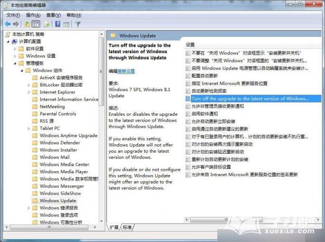Collapse the Windows 组件 tree node
This screenshot has height=242, width=325.
click(x=22, y=70)
